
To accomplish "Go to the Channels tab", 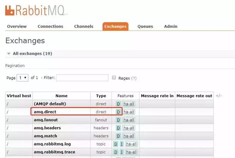I will (x=84, y=27).
